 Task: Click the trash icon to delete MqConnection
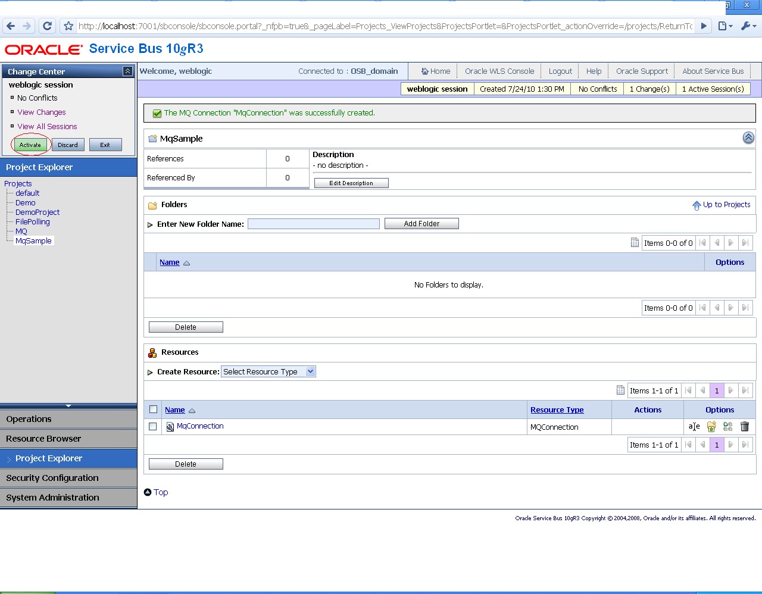[x=744, y=427]
